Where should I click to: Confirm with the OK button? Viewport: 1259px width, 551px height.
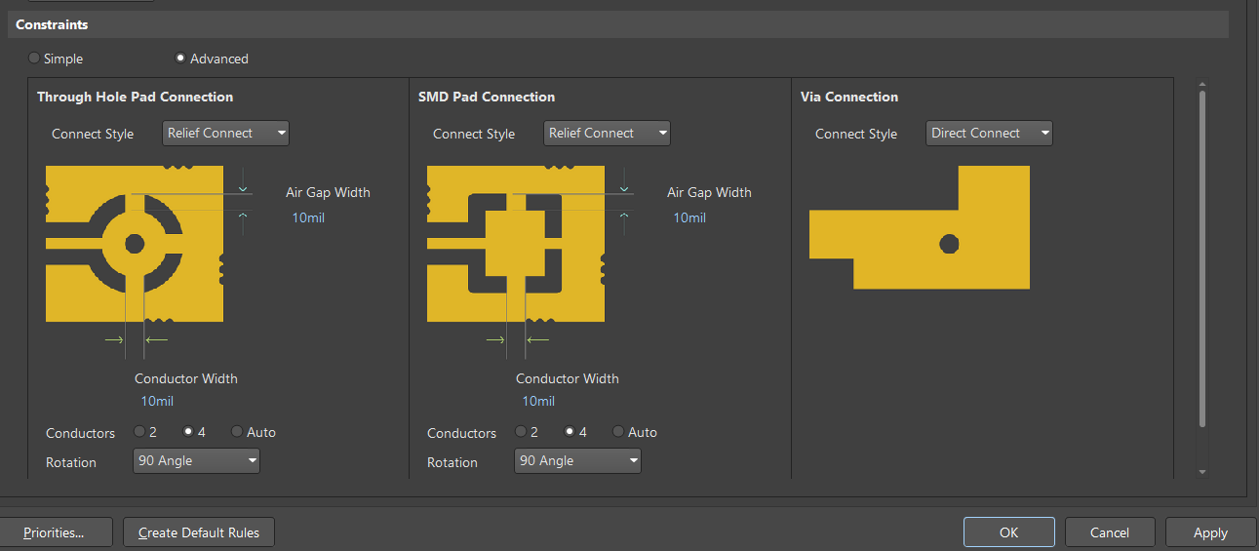(1008, 532)
